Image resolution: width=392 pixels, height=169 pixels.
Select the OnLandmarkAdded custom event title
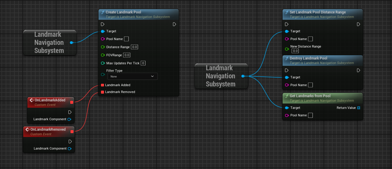pos(50,100)
